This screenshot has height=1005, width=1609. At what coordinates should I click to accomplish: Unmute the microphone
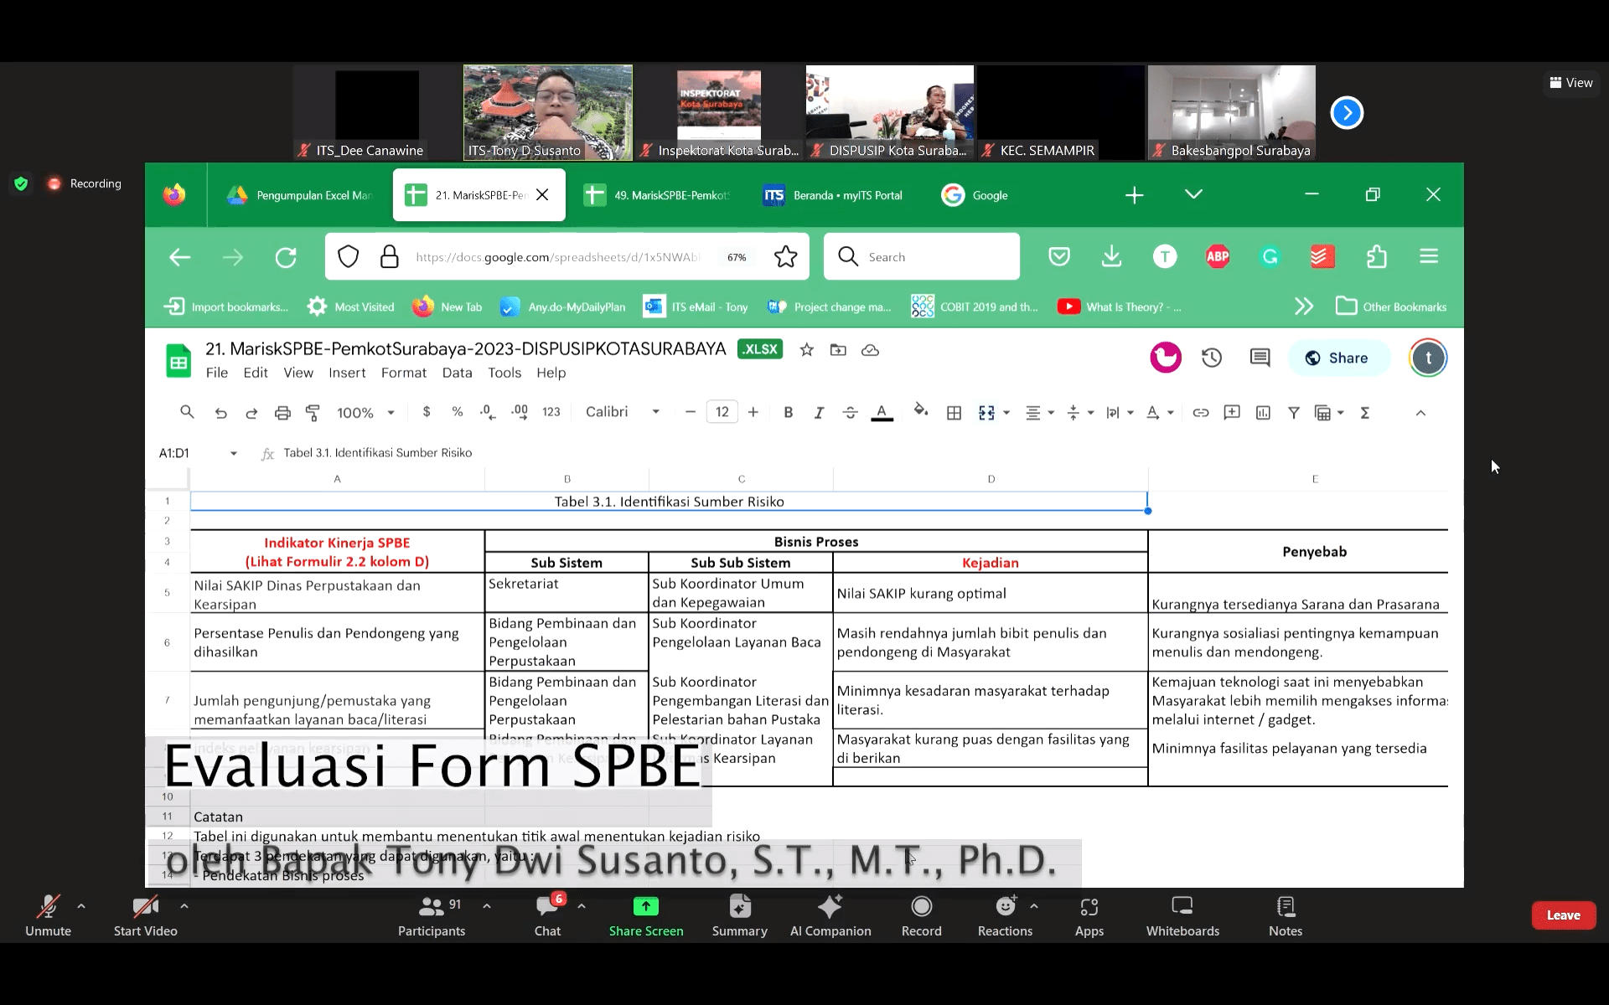coord(48,915)
